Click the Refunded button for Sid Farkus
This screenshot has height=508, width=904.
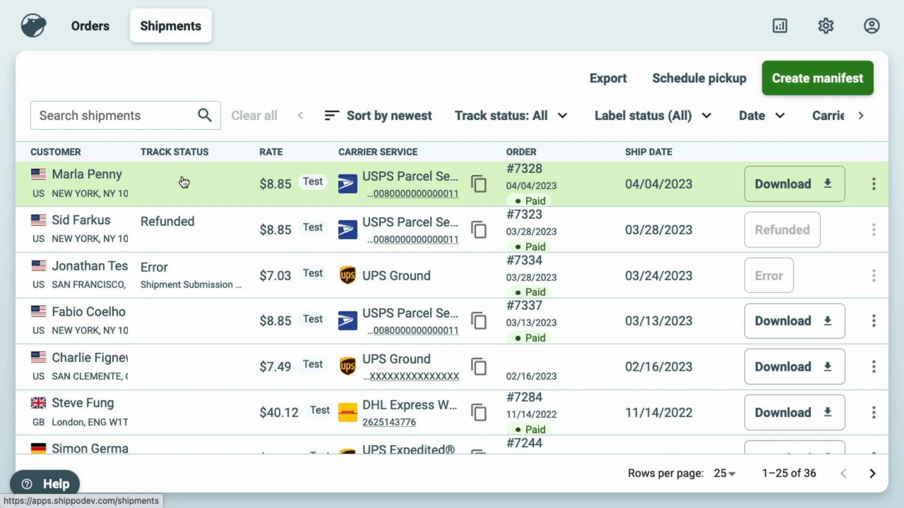[x=782, y=230]
